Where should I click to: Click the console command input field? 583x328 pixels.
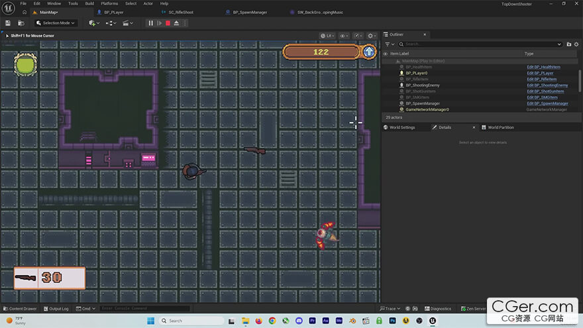point(145,309)
